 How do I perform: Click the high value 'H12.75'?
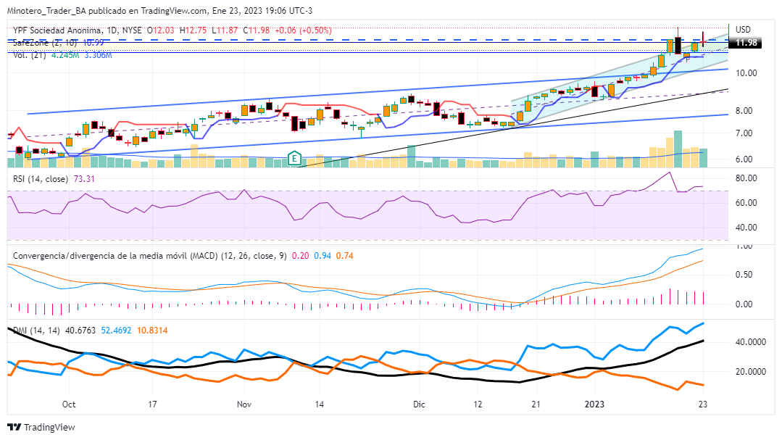pos(193,30)
